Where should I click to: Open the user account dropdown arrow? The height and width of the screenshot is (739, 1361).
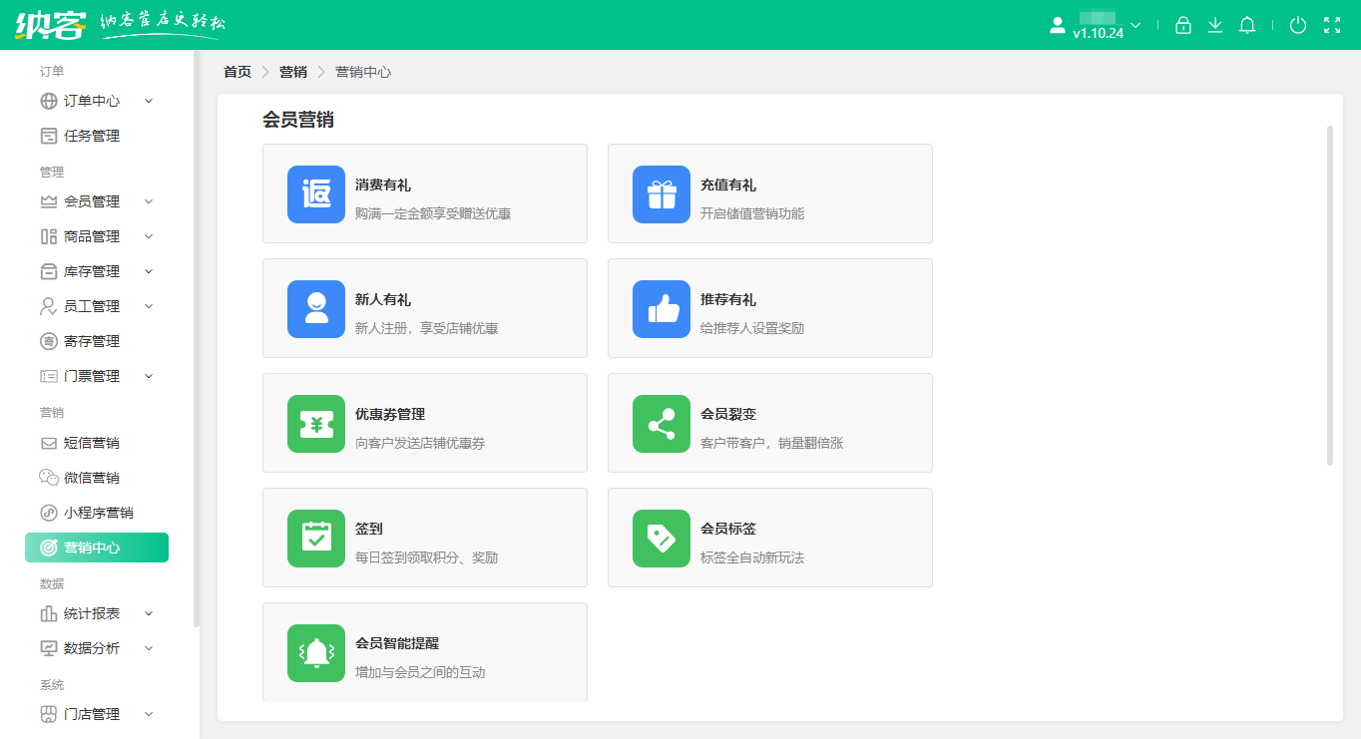point(1135,25)
